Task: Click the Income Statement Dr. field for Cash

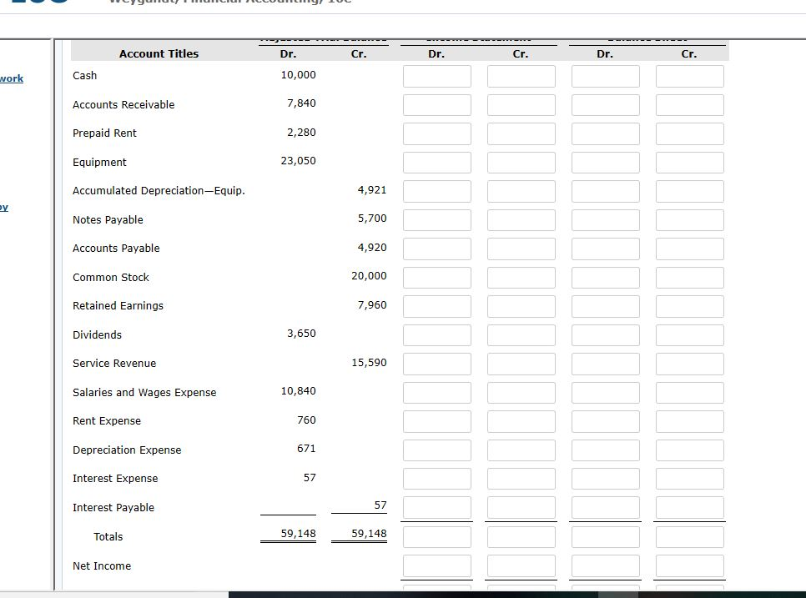Action: pyautogui.click(x=437, y=75)
